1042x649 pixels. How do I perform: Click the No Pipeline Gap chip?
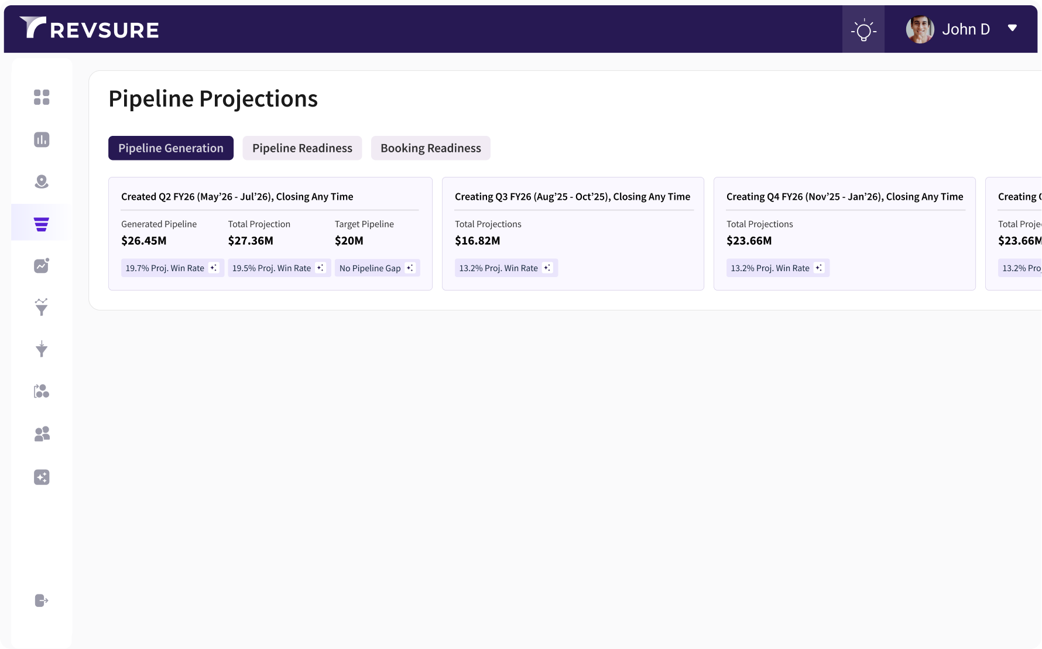pos(378,268)
